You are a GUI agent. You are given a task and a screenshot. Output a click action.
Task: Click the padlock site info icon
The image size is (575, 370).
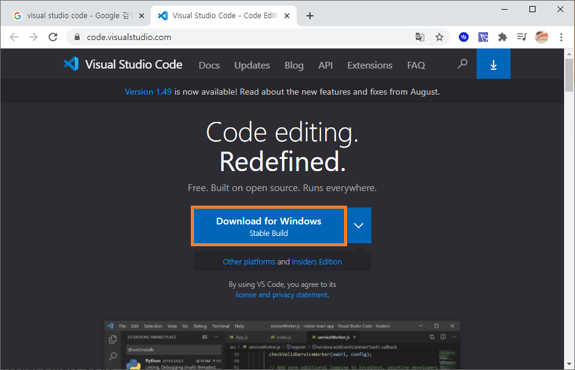[77, 37]
